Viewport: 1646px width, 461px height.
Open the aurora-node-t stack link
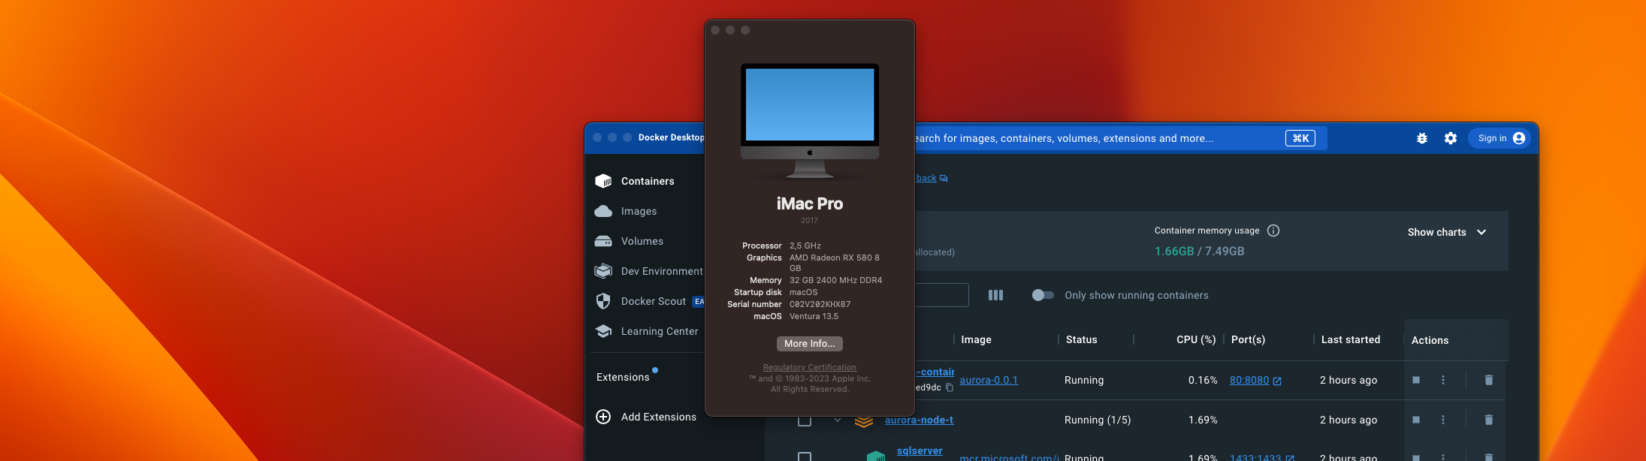(920, 420)
